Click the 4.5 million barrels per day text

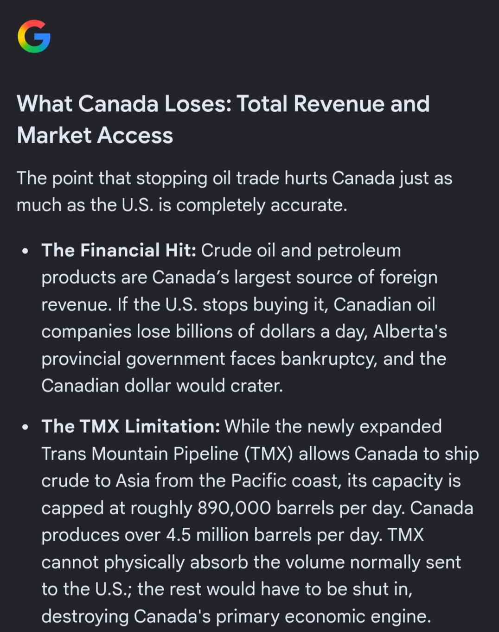tap(275, 535)
